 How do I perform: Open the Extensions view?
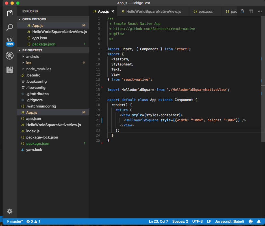pyautogui.click(x=9, y=69)
